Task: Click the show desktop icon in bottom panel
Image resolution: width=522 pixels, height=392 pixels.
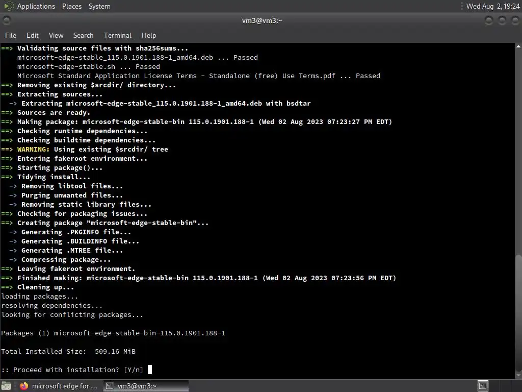Action: [6, 386]
